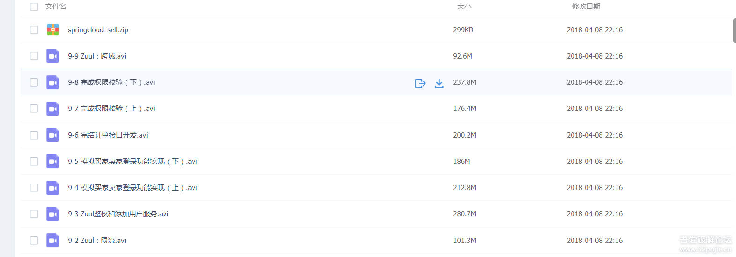Click the size value 200.2M
Viewport: 736px width, 257px height.
point(464,135)
